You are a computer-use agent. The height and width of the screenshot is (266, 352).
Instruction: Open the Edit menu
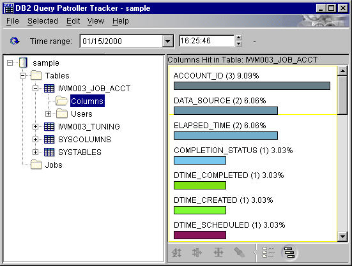click(73, 21)
